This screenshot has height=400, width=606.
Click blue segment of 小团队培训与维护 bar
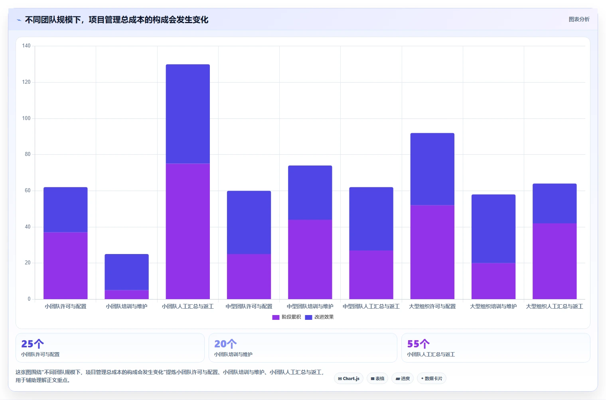pos(126,272)
